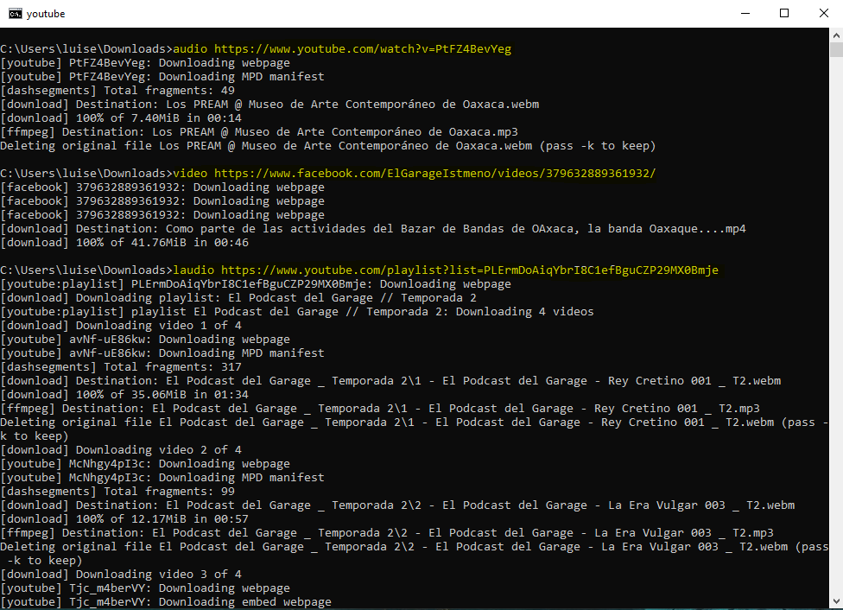Click '100% of 7.40MiB in 00:14' line
Viewport: 843px width, 610px height.
pos(121,118)
